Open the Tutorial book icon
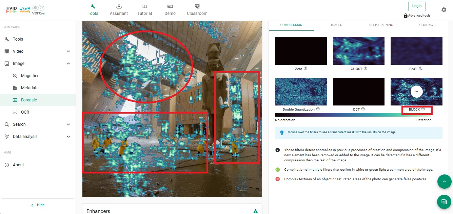The image size is (453, 214). 145,6
